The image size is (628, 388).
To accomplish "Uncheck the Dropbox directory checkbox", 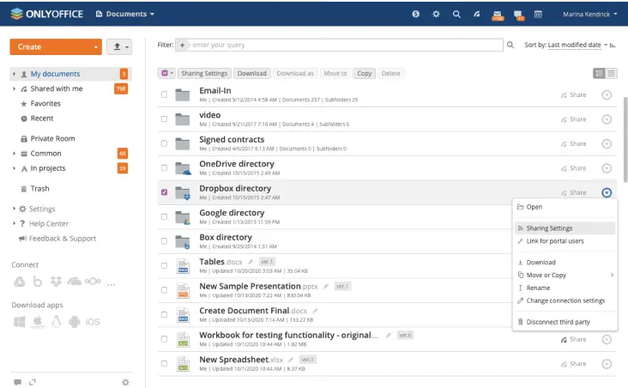I will pos(164,192).
